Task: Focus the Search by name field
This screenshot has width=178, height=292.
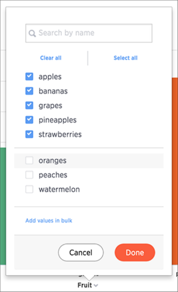Action: [x=89, y=33]
